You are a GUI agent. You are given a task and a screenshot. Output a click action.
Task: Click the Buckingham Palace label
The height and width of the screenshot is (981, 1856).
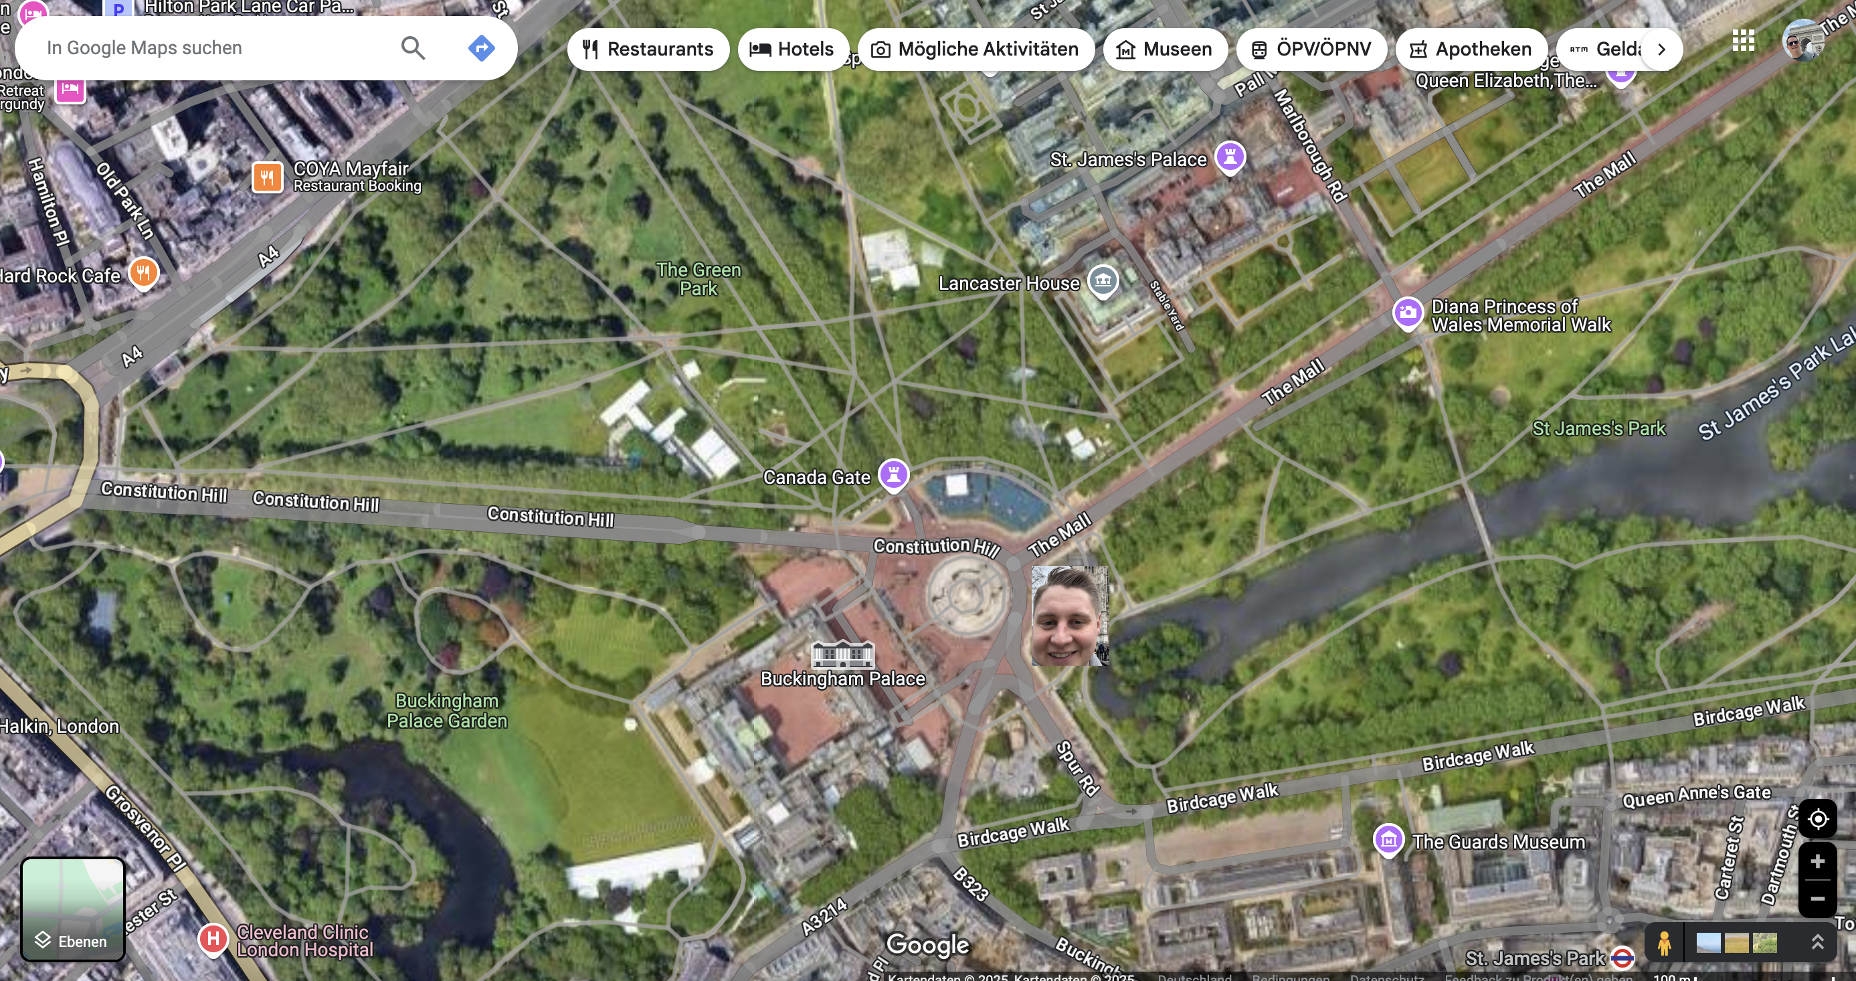click(x=842, y=679)
